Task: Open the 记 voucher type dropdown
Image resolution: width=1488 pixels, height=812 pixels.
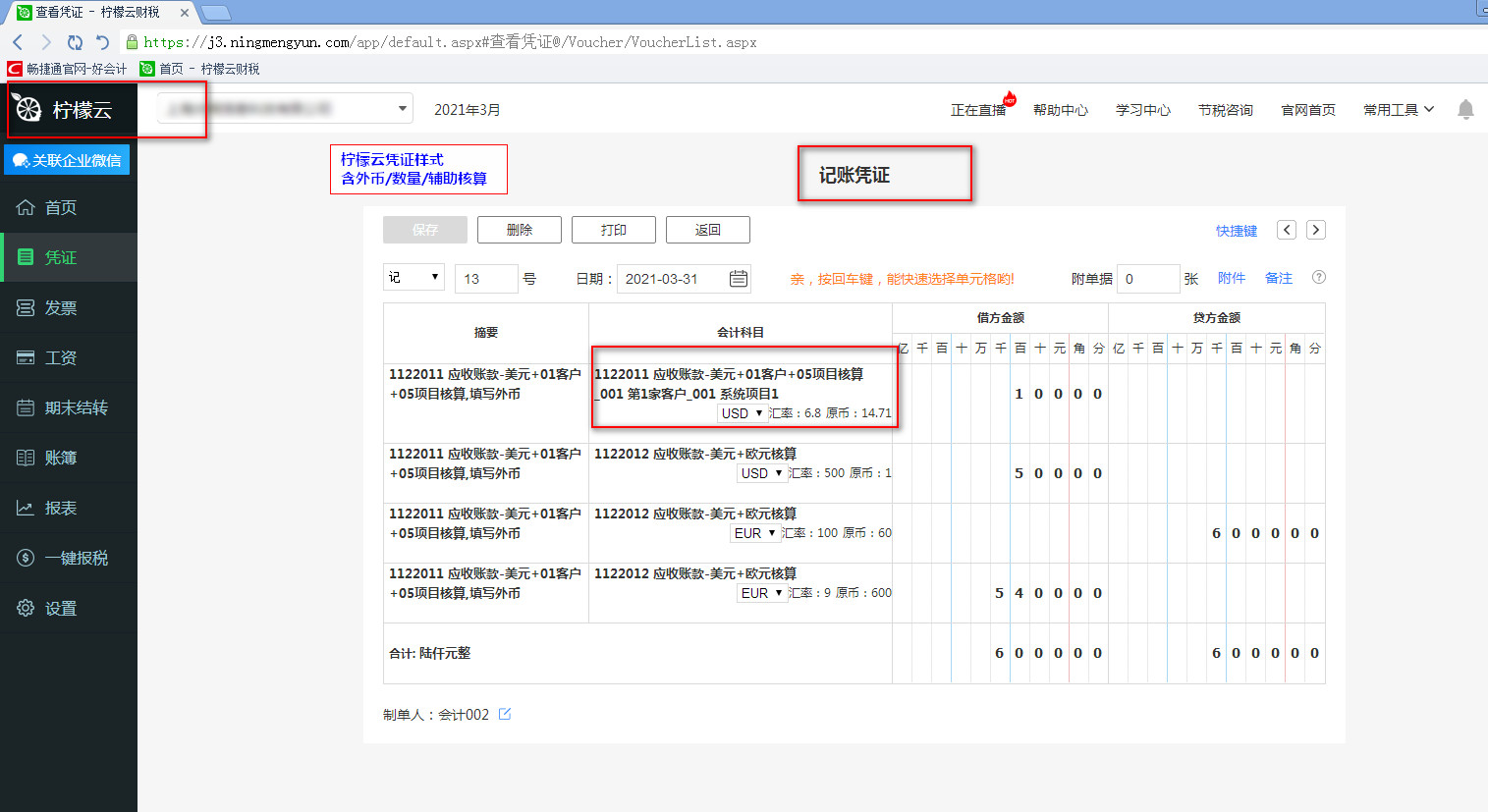Action: pos(413,278)
